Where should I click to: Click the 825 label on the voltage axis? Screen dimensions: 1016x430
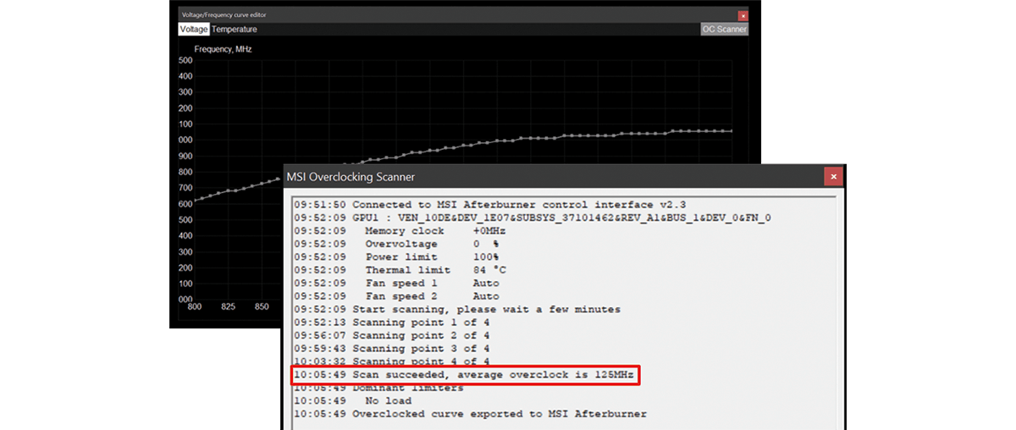pyautogui.click(x=228, y=306)
